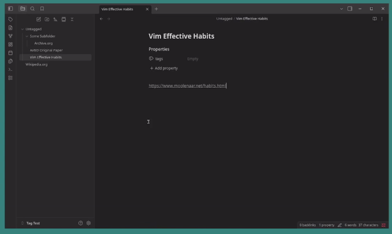This screenshot has width=392, height=234.
Task: Collapse Some Subfolder
Action: tap(27, 36)
